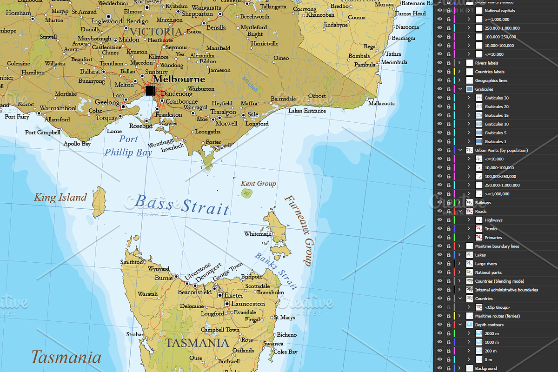Select the "Geographics lines" layer name
Image resolution: width=558 pixels, height=372 pixels.
pyautogui.click(x=491, y=80)
